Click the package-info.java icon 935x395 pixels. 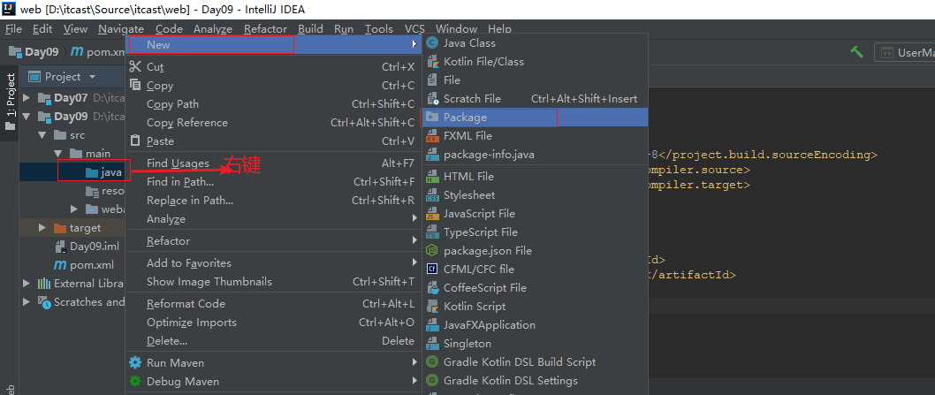click(432, 155)
